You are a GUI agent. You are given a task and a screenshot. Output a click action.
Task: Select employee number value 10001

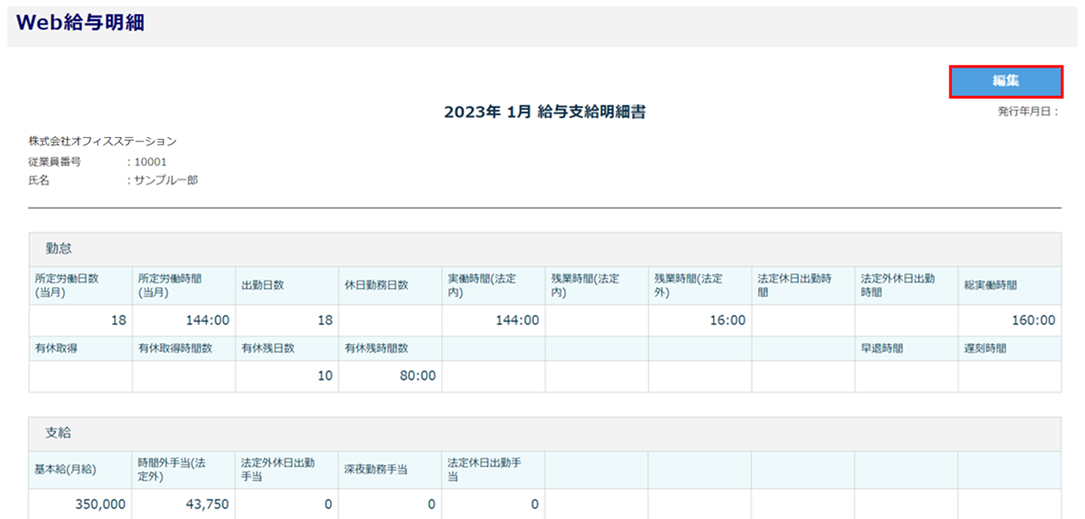coord(151,163)
